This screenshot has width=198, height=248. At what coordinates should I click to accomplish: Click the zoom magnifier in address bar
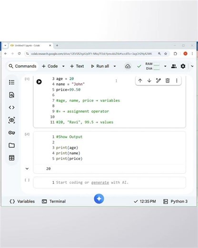(159, 54)
